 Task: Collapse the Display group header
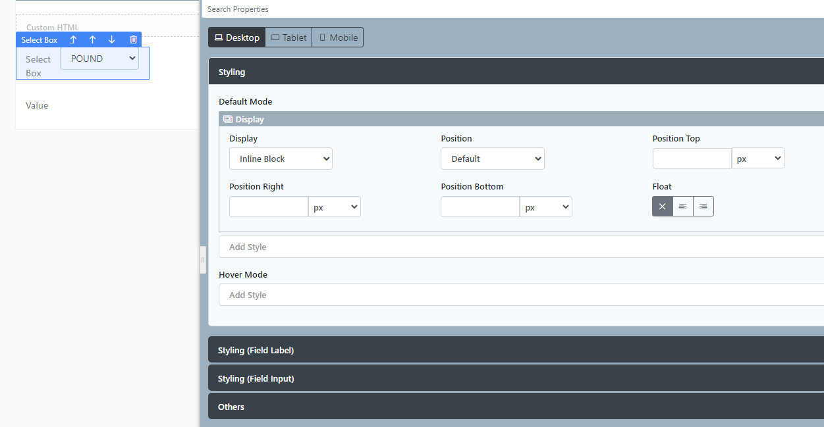point(522,119)
